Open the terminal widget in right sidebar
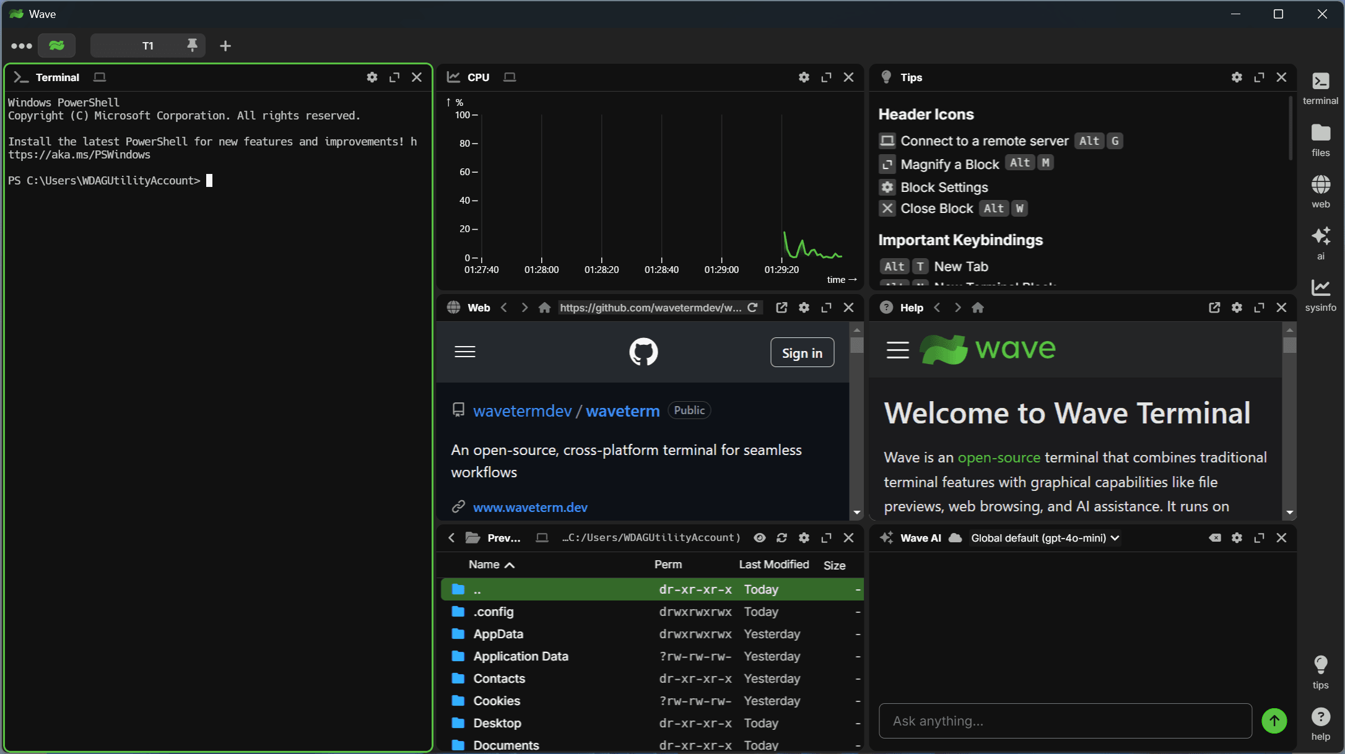 point(1320,89)
